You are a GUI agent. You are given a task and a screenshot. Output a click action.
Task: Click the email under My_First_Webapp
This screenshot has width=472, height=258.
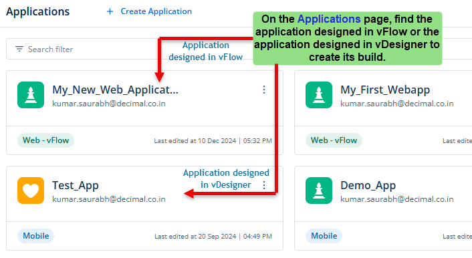point(397,104)
